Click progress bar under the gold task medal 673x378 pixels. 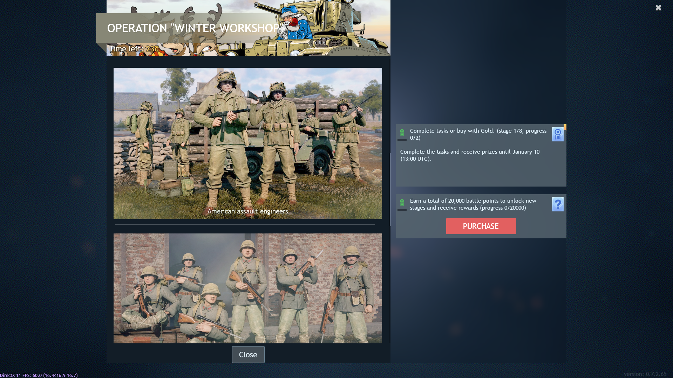pyautogui.click(x=402, y=140)
